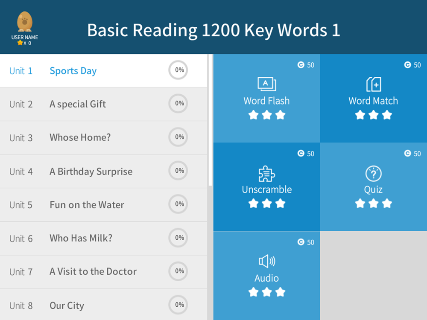Image resolution: width=427 pixels, height=320 pixels.
Task: Click the egg avatar above USER NAME
Action: (25, 22)
